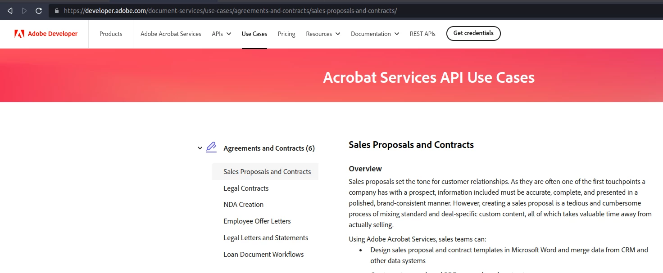
Task: Collapse the Agreements and Contracts section chevron
Action: [x=200, y=148]
